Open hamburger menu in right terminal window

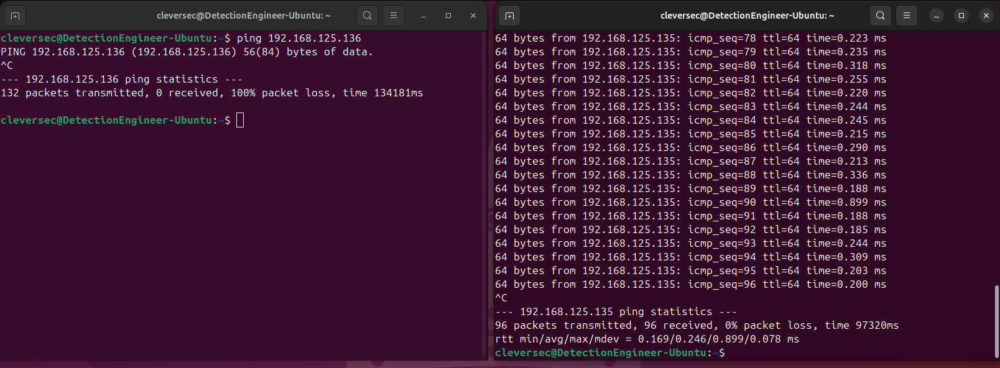907,16
